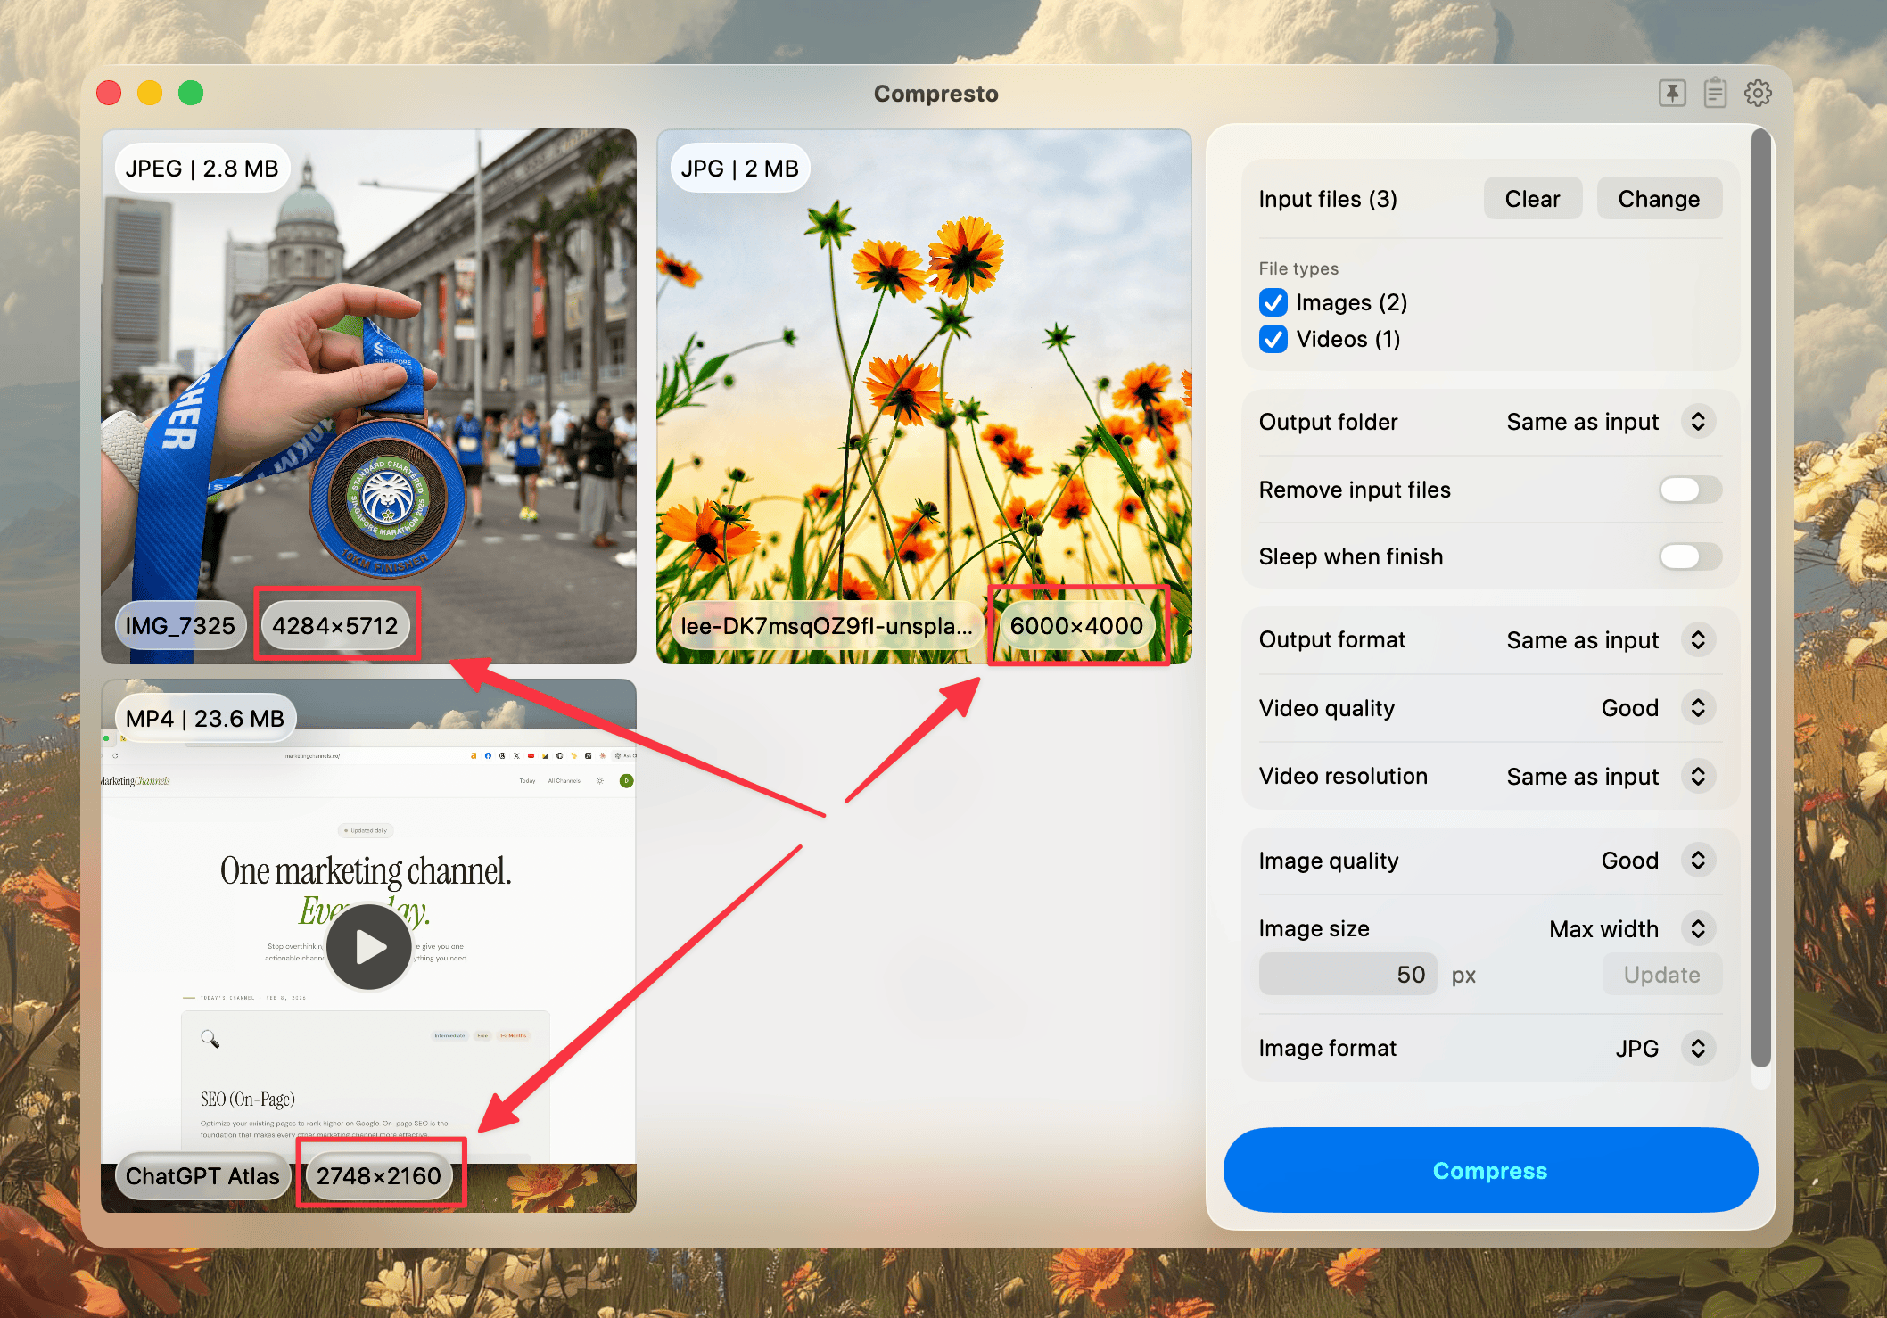This screenshot has width=1887, height=1318.
Task: Click the Change input files button
Action: point(1658,199)
